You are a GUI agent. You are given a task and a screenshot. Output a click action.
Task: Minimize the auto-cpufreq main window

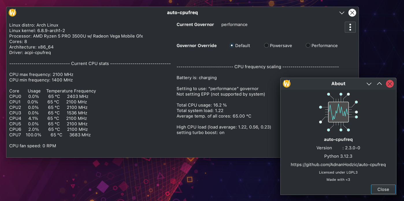point(342,13)
